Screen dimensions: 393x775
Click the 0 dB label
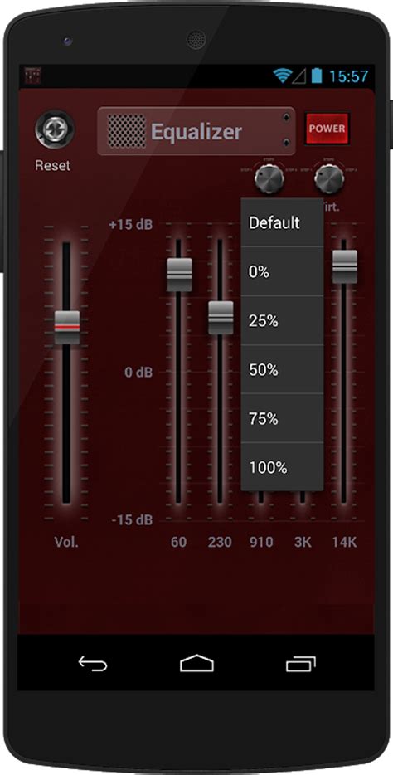coord(138,373)
